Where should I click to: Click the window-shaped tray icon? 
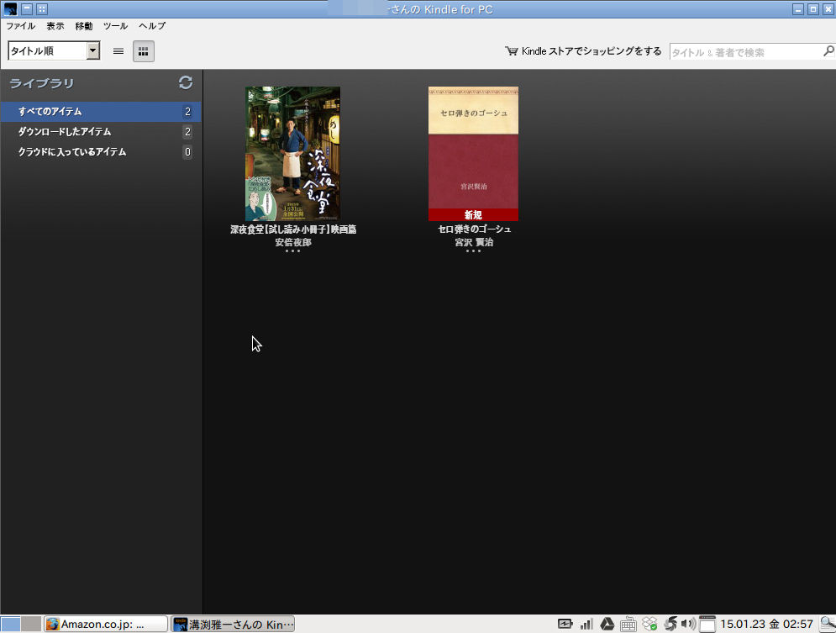coord(707,624)
